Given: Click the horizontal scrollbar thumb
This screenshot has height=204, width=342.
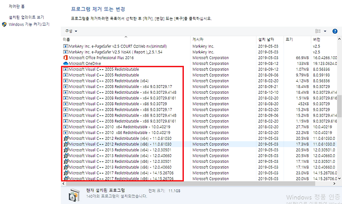Looking at the screenshot, I should click(x=190, y=184).
